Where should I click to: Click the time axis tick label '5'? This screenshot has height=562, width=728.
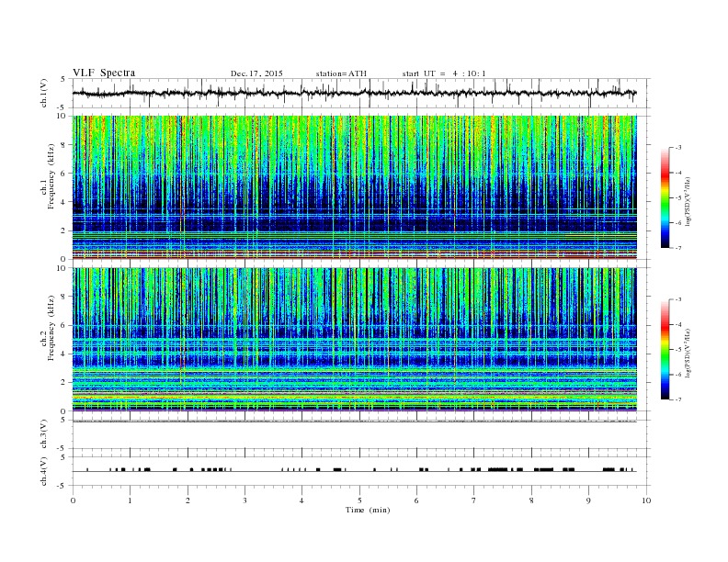(359, 500)
